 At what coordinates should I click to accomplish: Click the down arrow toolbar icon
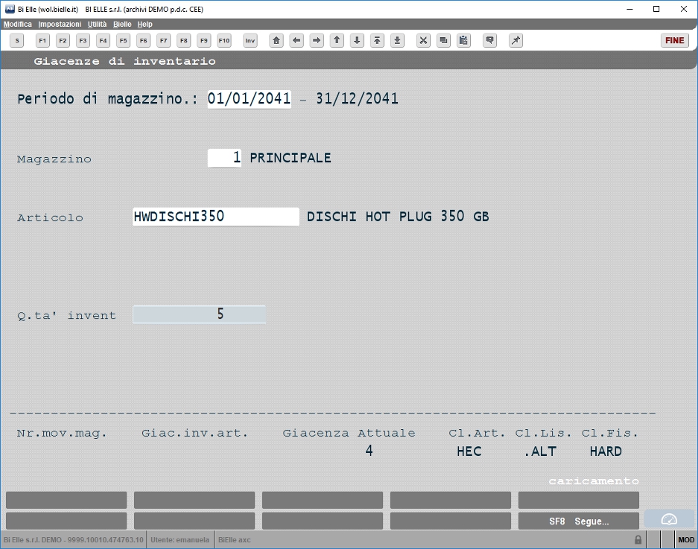coord(357,40)
